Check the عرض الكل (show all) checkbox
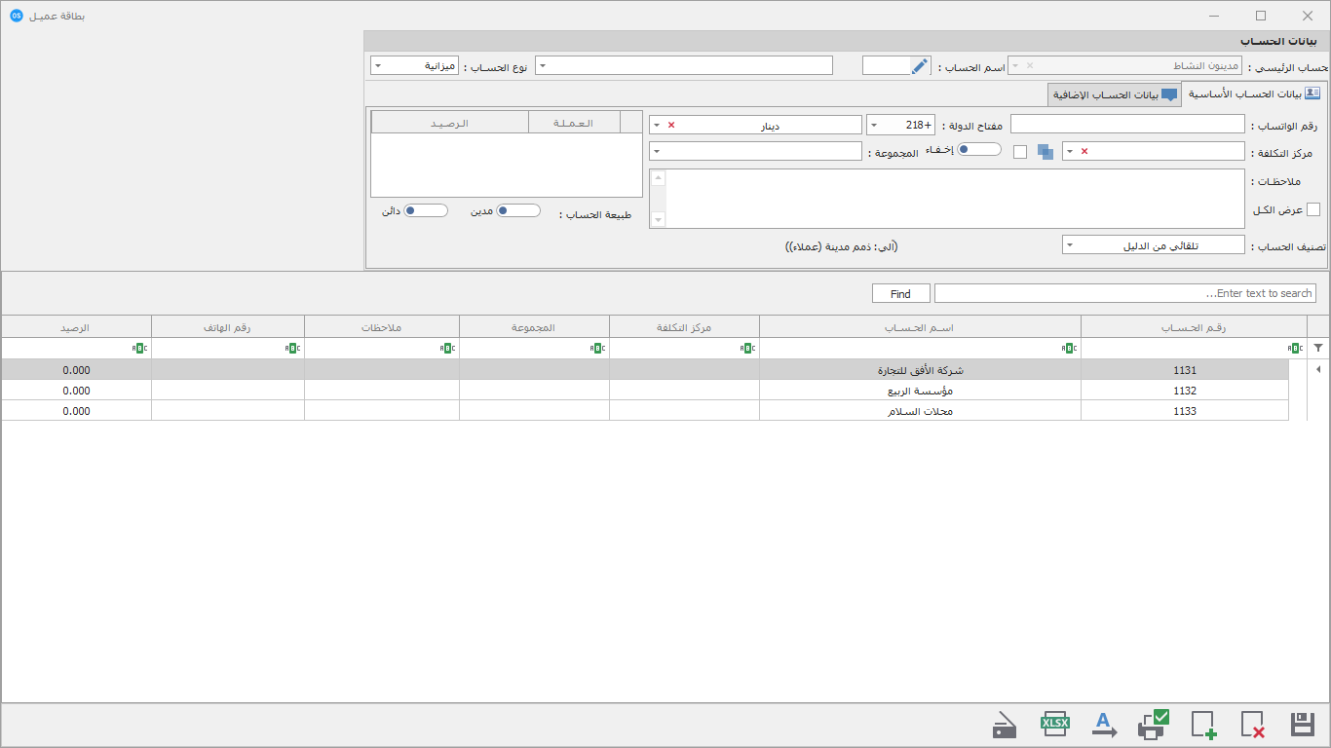This screenshot has height=748, width=1331. 1313,209
